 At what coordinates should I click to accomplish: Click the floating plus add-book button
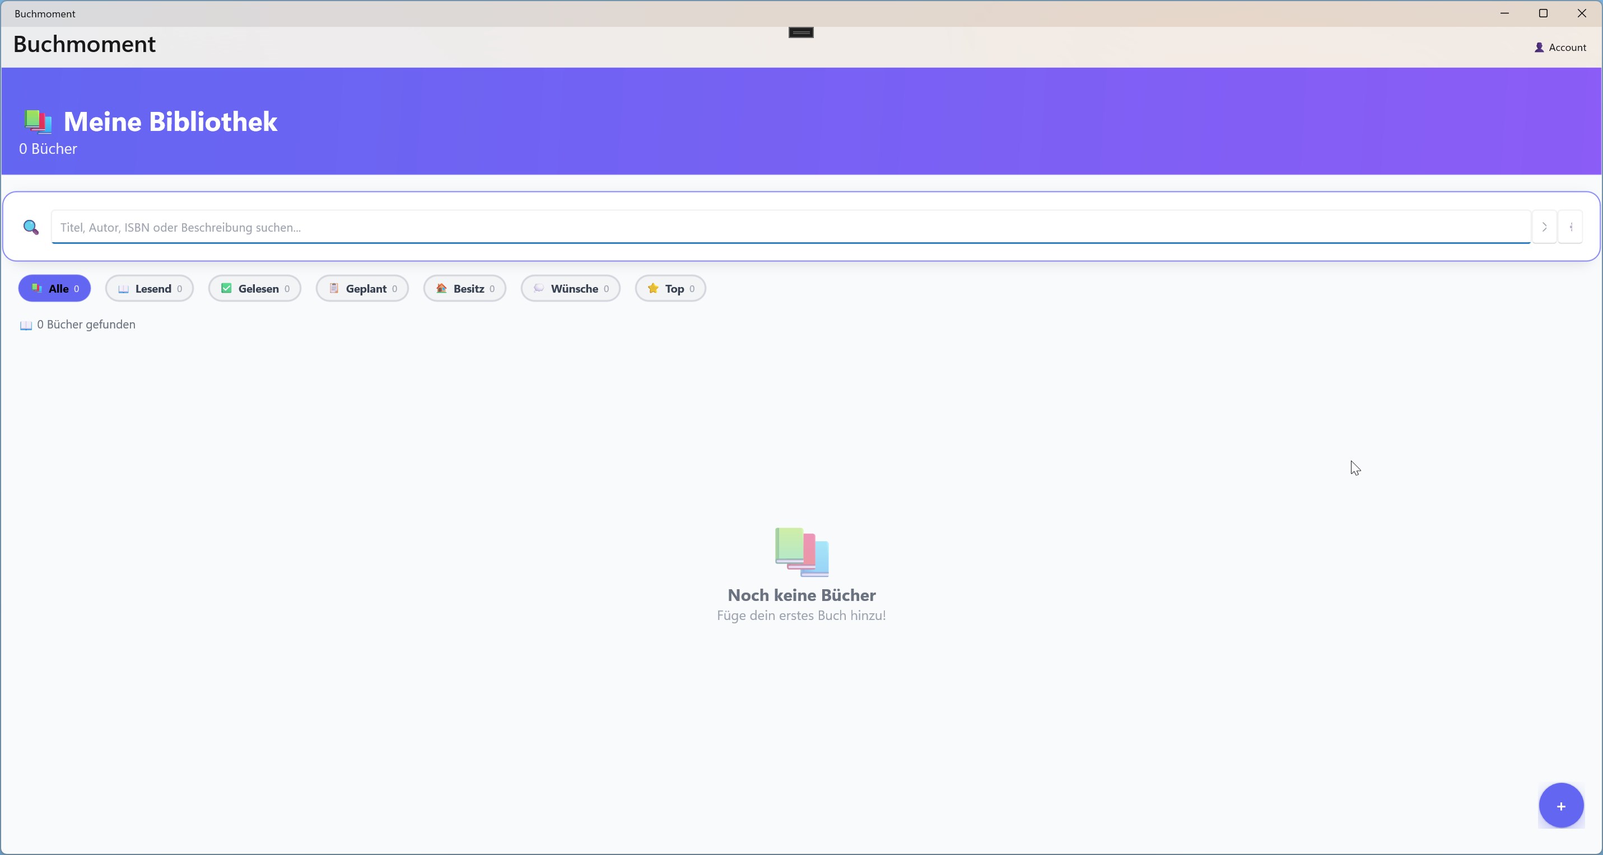(x=1560, y=806)
